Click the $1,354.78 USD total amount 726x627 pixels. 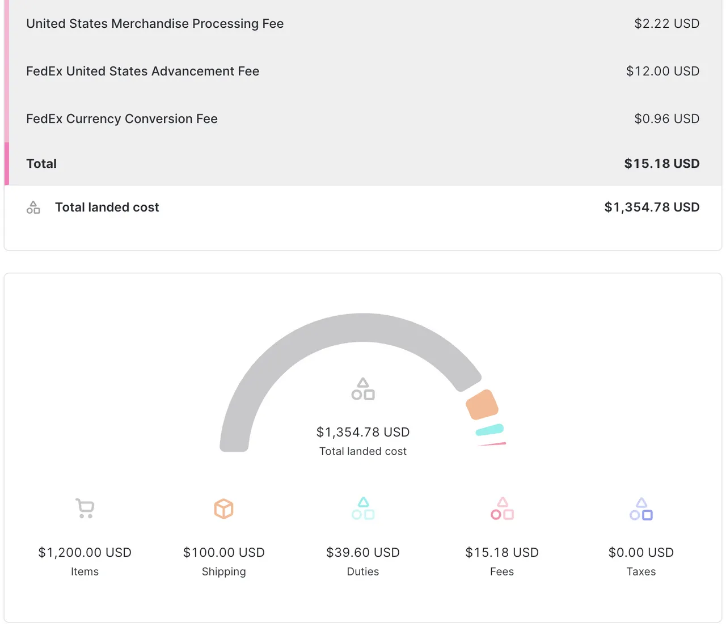point(652,207)
